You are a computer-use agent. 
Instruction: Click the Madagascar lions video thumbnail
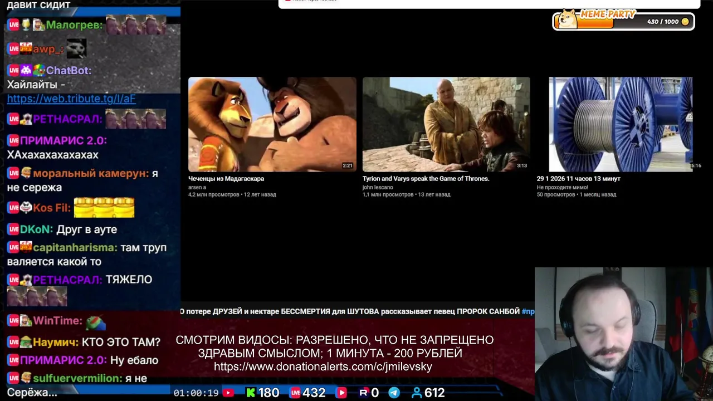(272, 124)
